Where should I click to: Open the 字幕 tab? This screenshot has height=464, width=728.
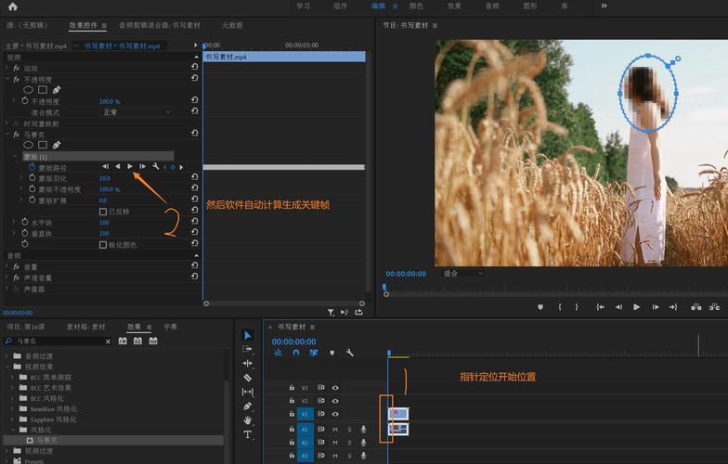(x=171, y=327)
